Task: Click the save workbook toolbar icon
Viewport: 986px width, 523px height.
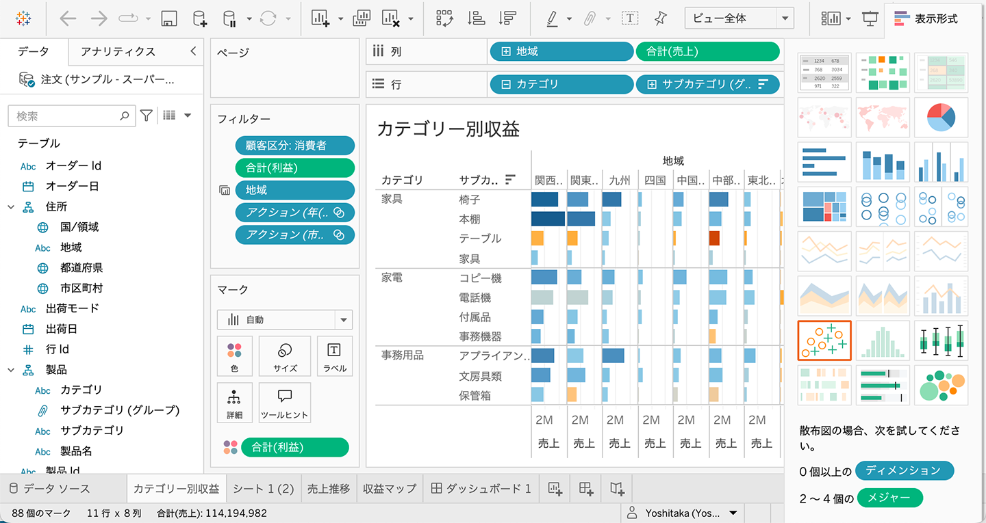Action: (x=168, y=19)
